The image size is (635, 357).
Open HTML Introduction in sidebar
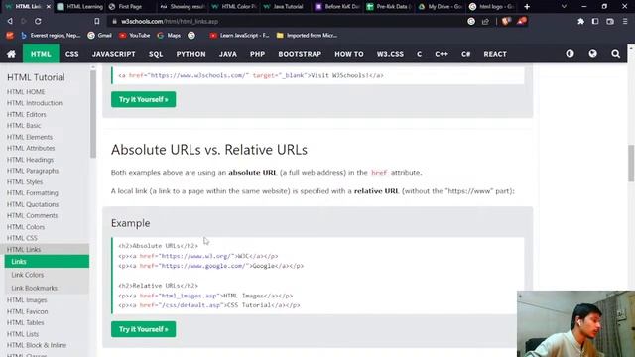pos(35,103)
